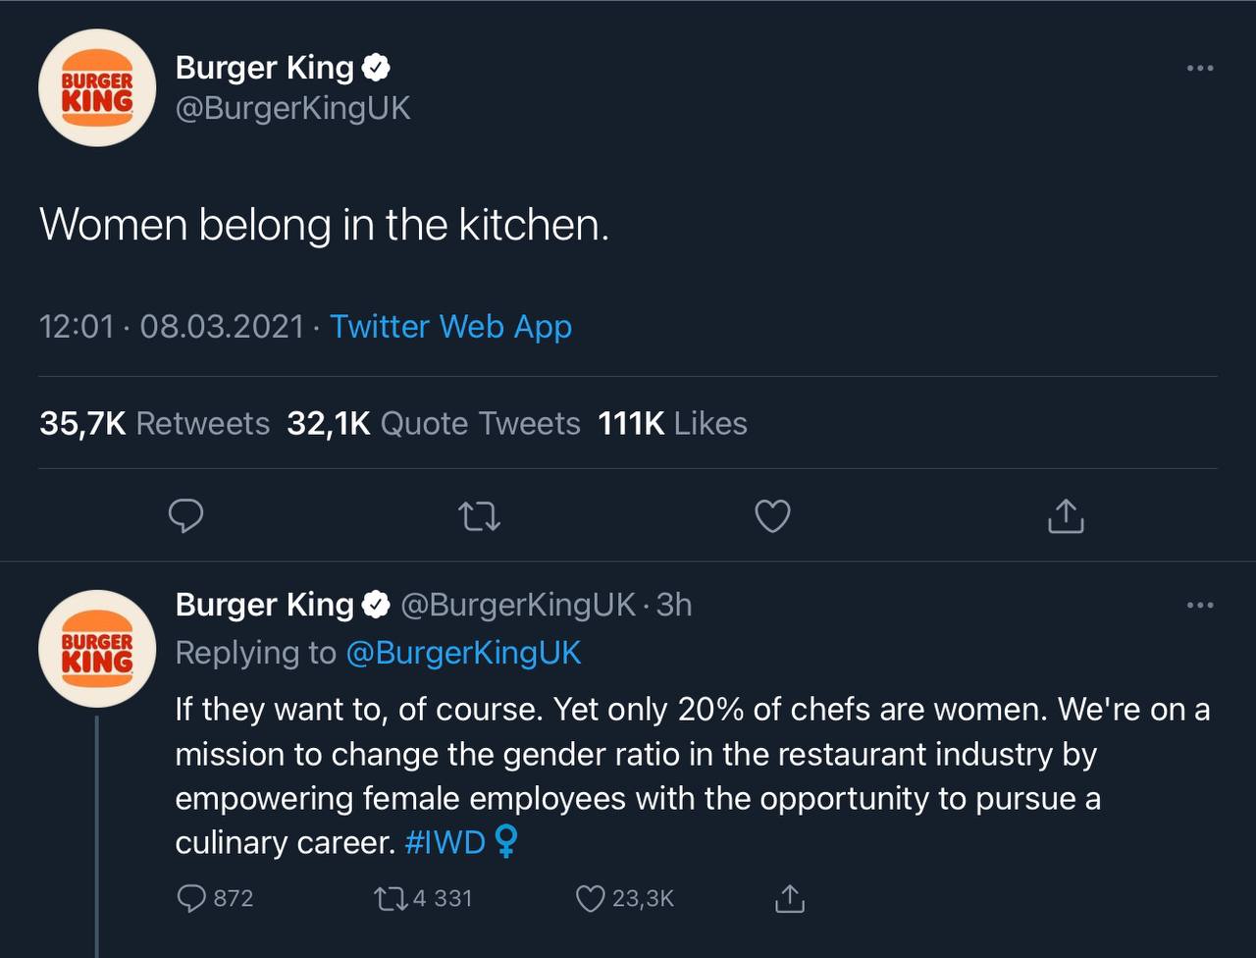
Task: Retweet the reply with 4 331 retweets
Action: click(424, 898)
